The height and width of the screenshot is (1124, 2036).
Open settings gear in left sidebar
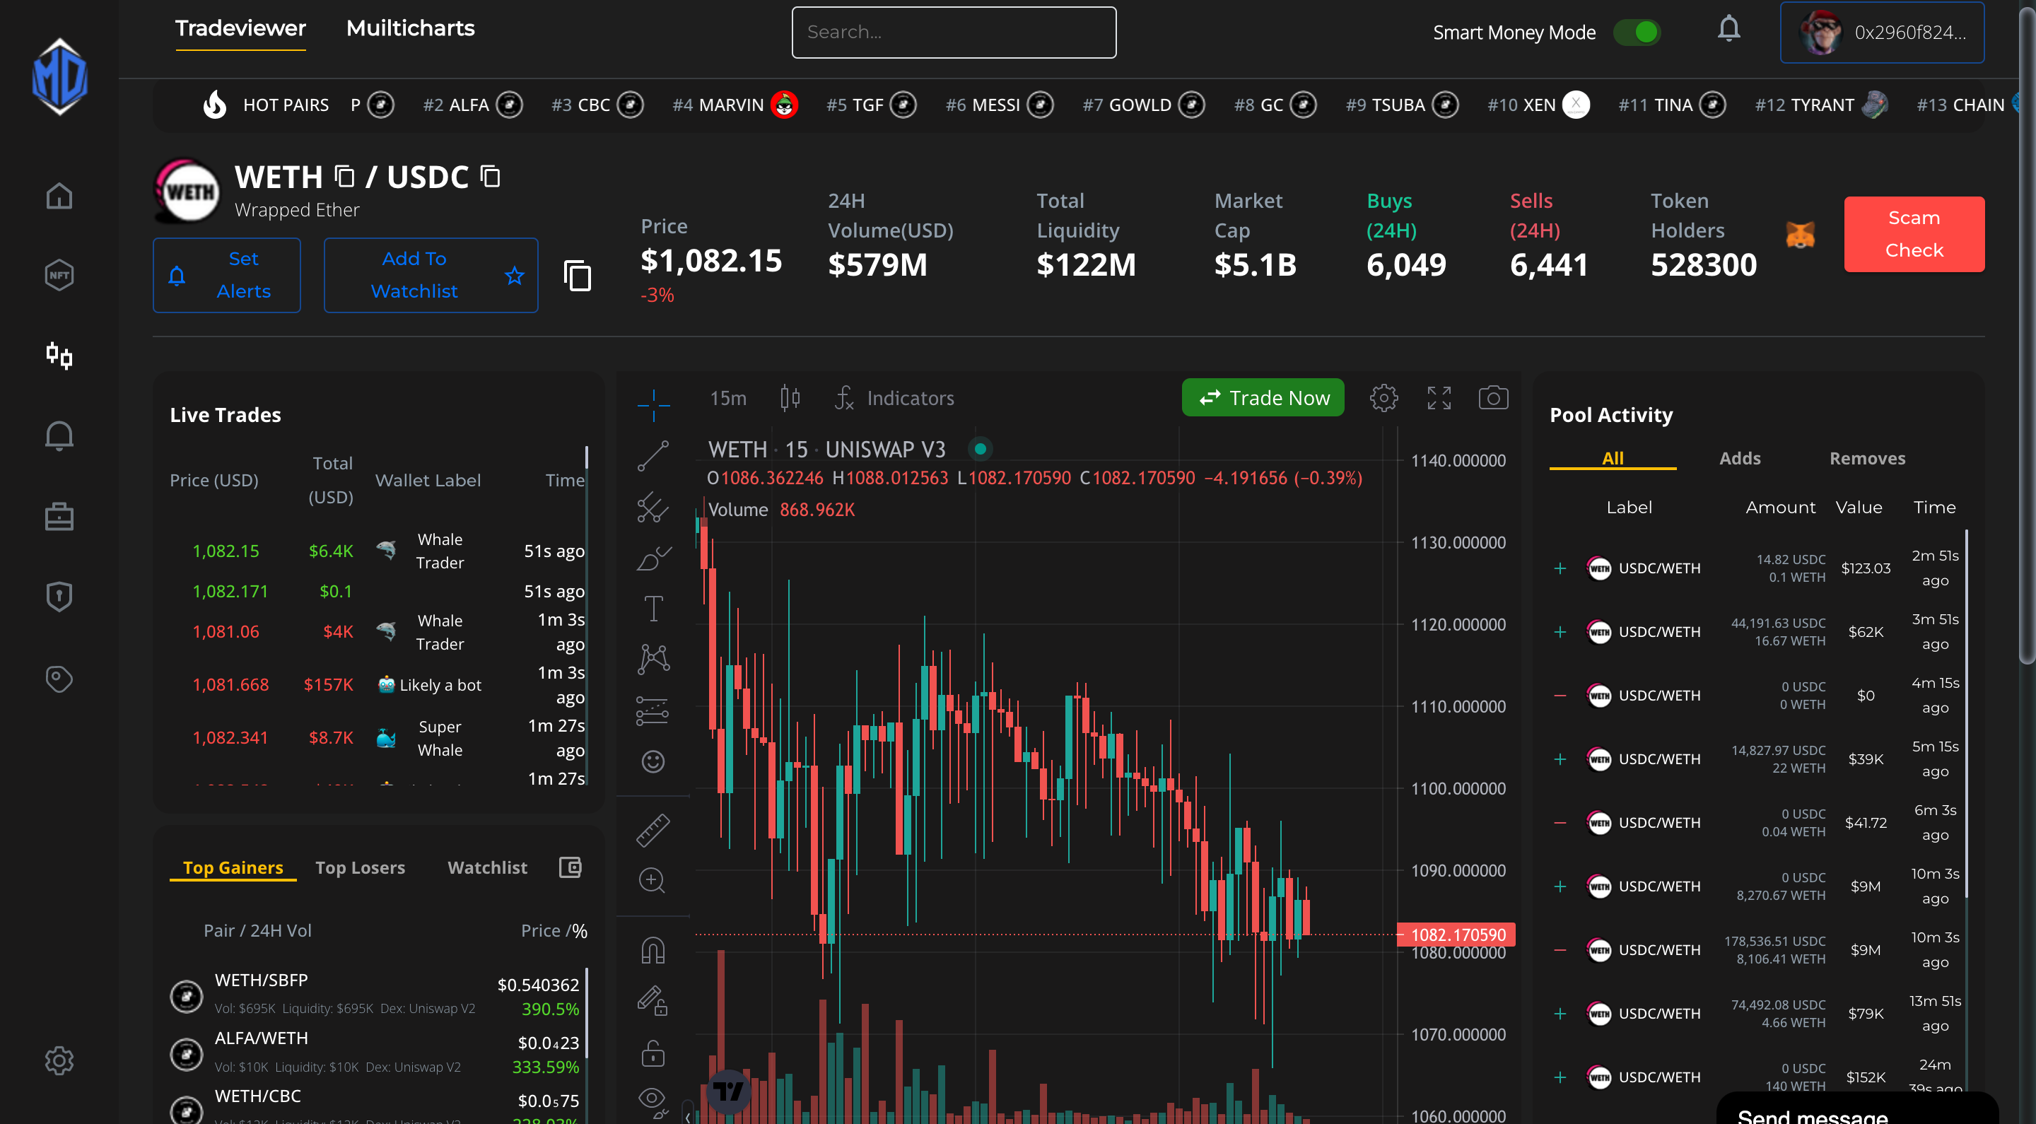click(x=59, y=1061)
